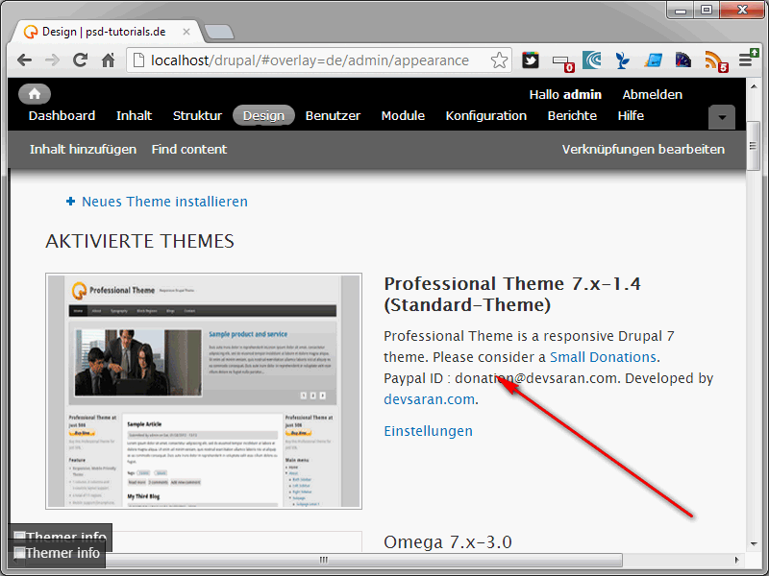The image size is (769, 576).
Task: Click the admin user name link
Action: [x=583, y=94]
